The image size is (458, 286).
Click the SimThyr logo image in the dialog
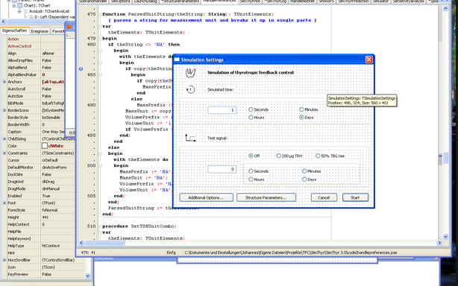190,72
